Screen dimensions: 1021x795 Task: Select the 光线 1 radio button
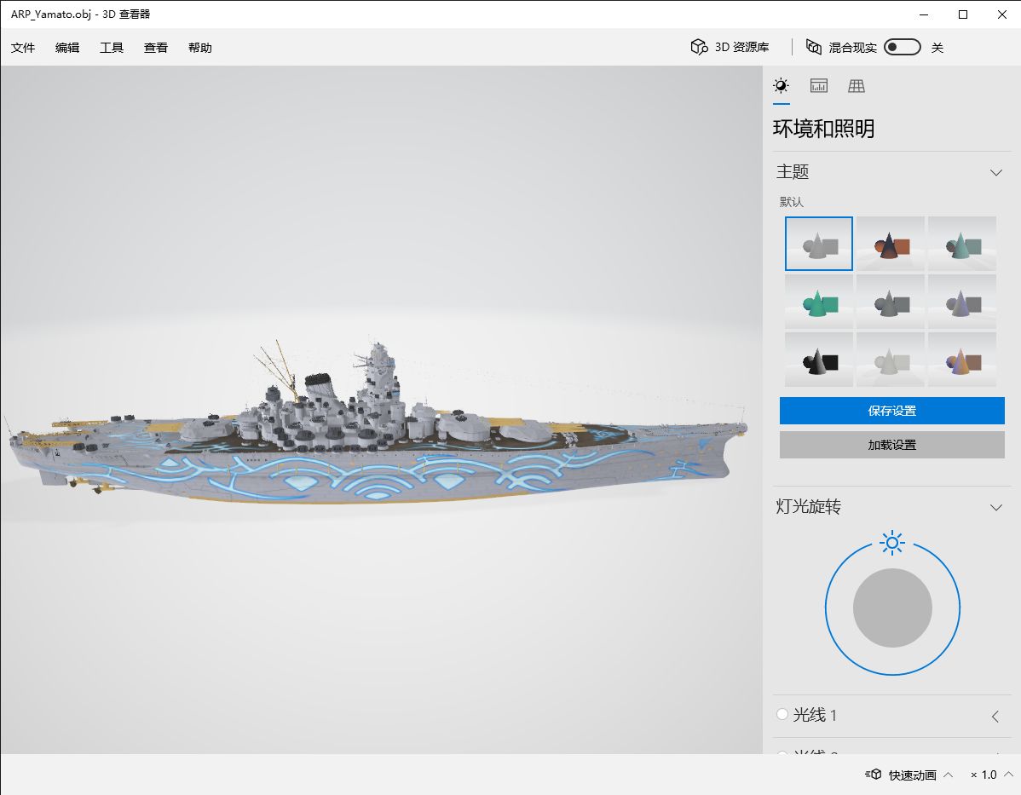(782, 714)
